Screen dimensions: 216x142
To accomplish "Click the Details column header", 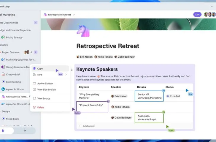I will (141, 87).
